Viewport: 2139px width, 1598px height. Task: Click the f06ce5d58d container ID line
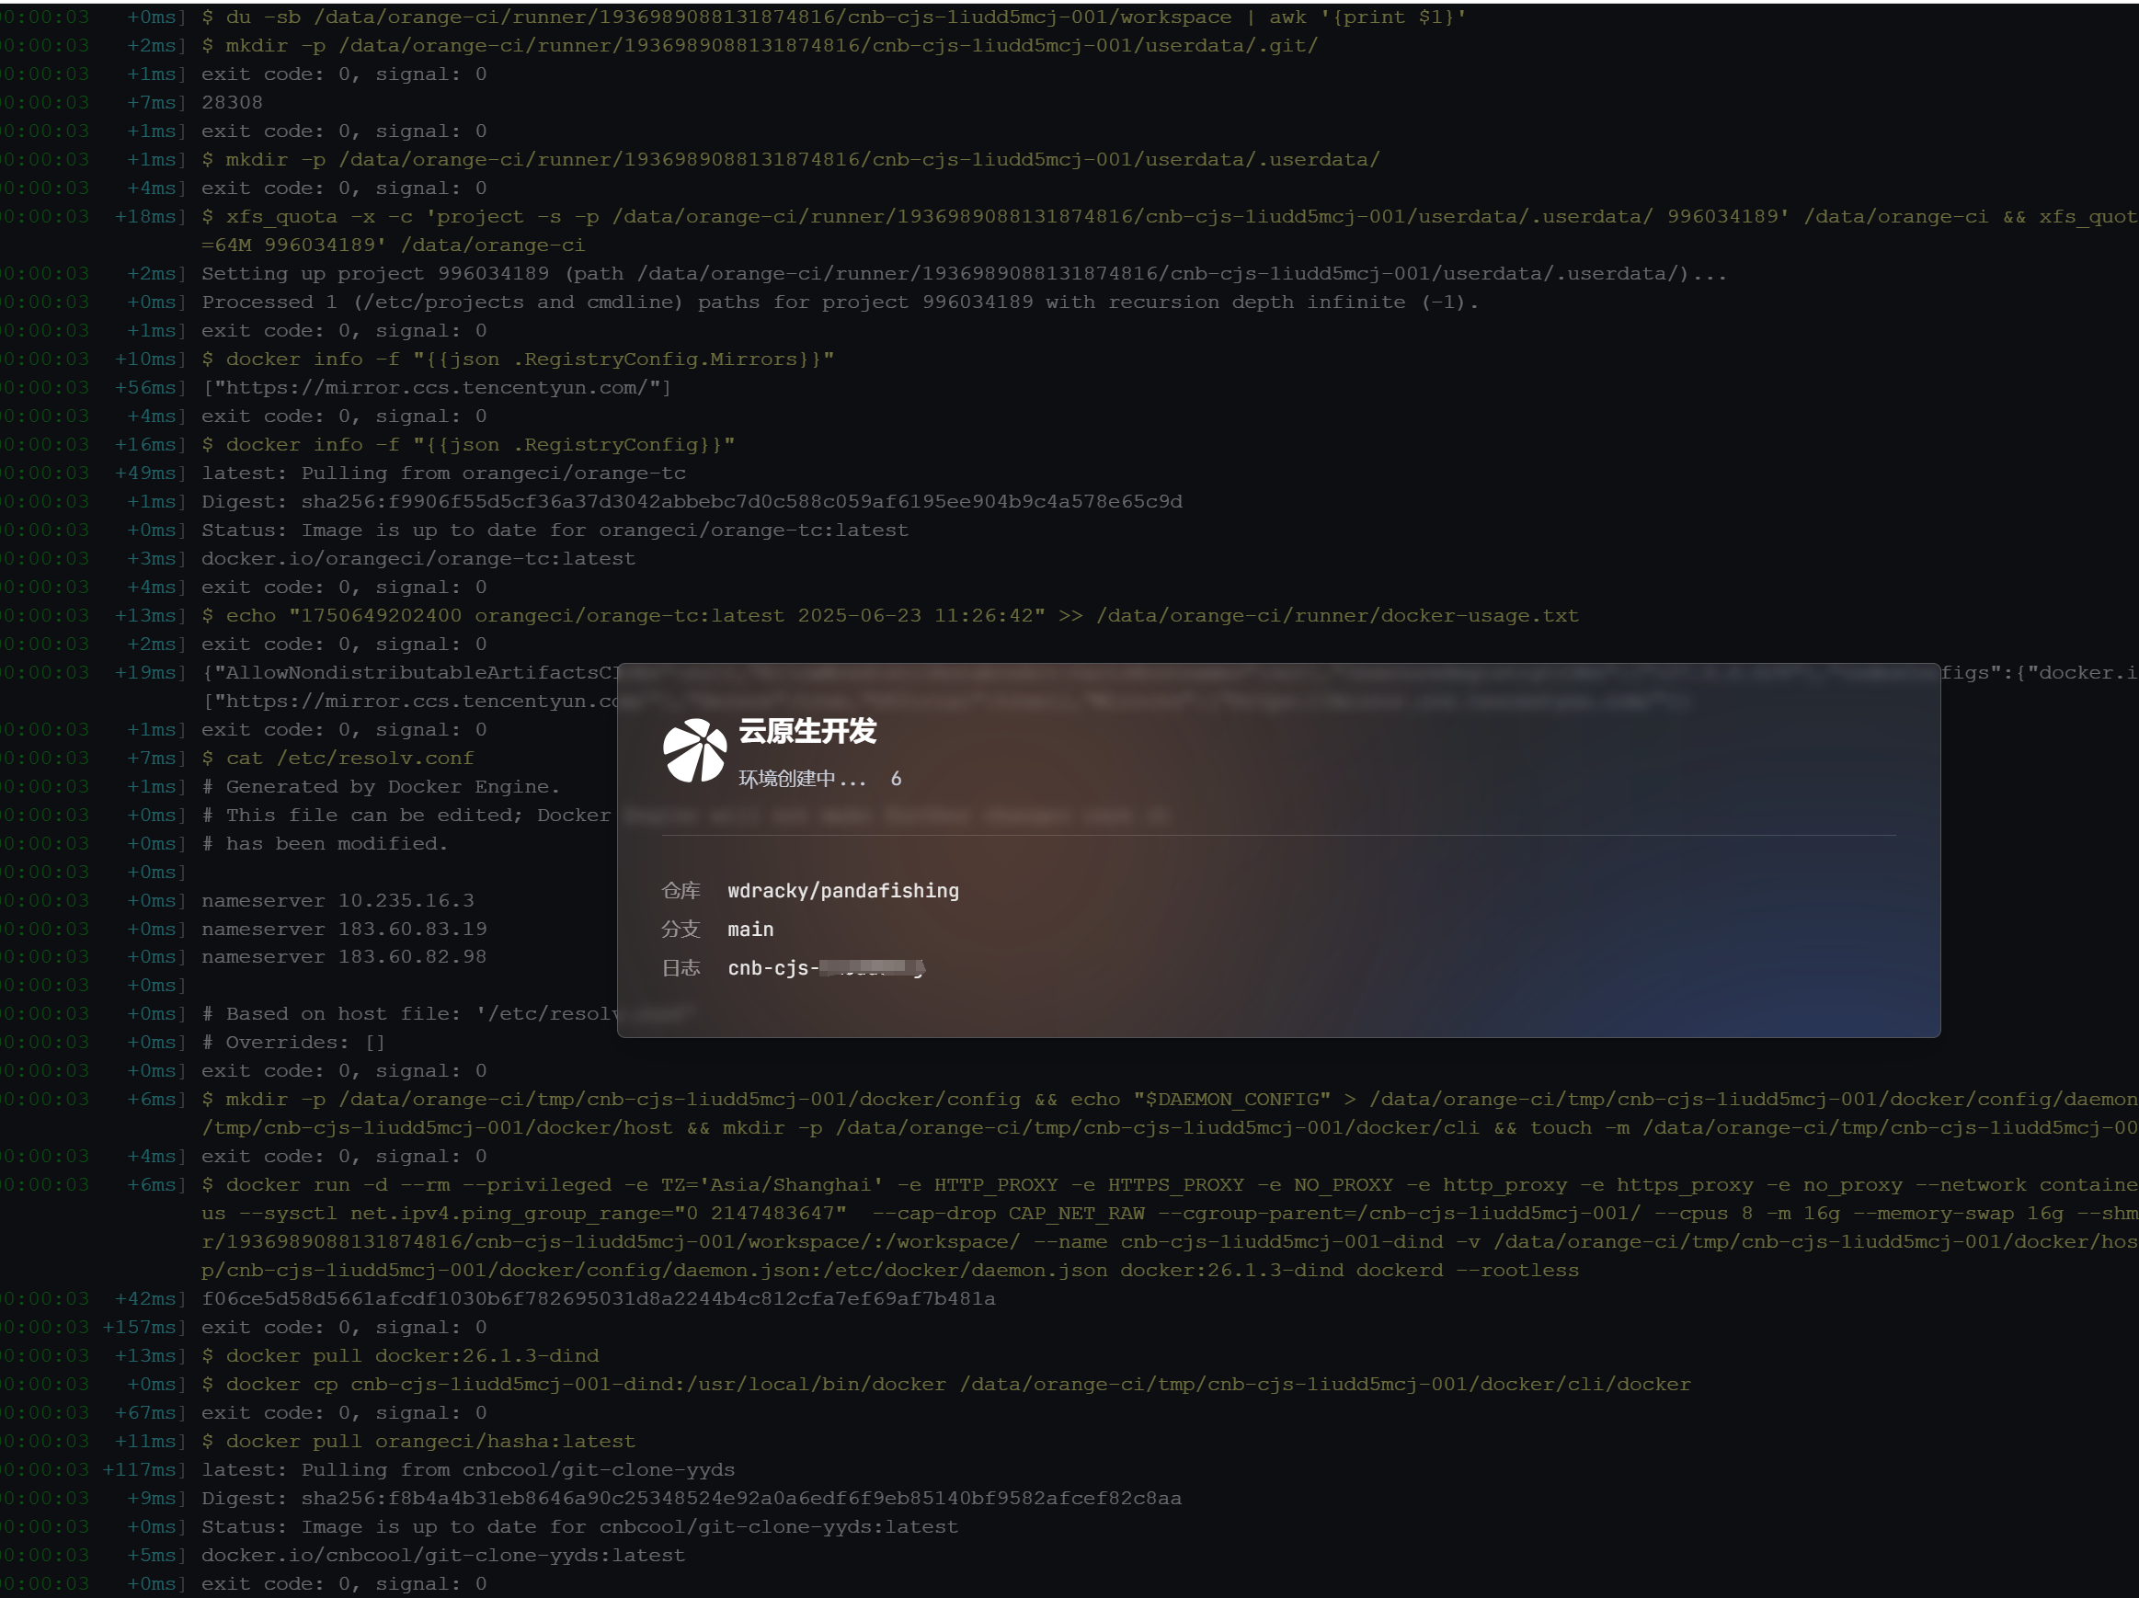click(598, 1298)
